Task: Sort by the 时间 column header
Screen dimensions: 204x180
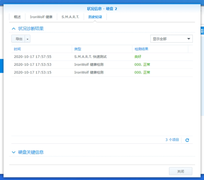Action: point(41,49)
